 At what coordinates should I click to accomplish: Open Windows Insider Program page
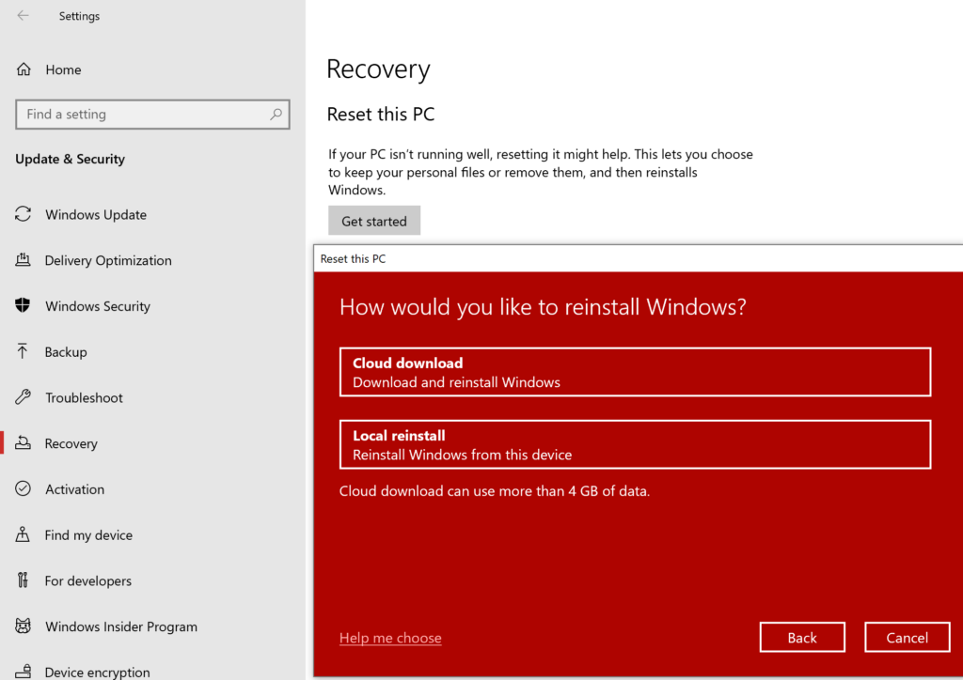[x=121, y=626]
